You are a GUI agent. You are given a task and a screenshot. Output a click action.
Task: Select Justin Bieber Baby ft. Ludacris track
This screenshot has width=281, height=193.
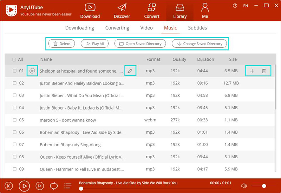pyautogui.click(x=81, y=108)
